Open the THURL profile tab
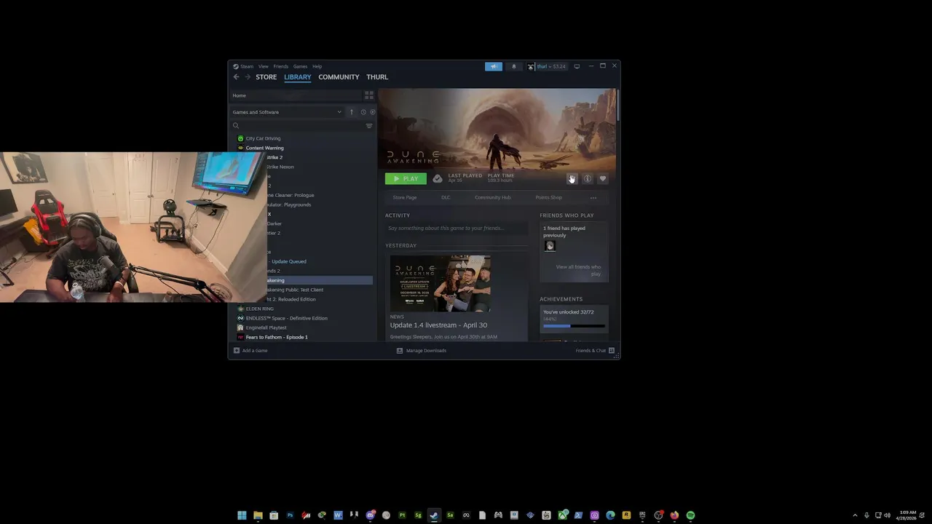Viewport: 932px width, 524px height. (x=377, y=77)
